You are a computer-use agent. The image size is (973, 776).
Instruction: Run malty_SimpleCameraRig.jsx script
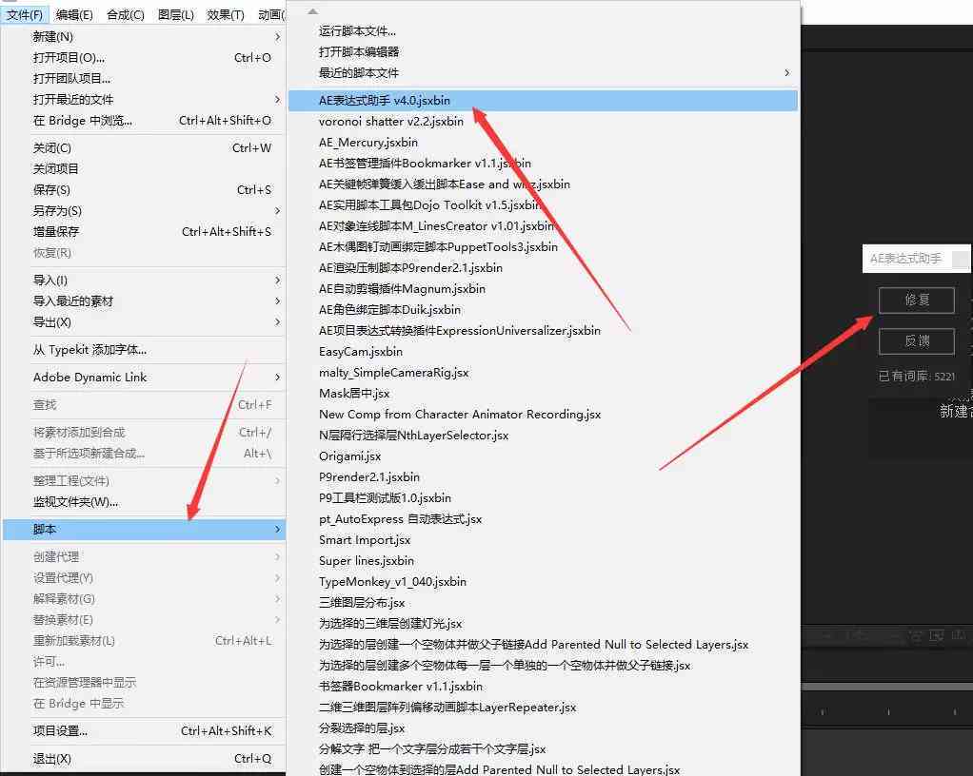pos(543,373)
